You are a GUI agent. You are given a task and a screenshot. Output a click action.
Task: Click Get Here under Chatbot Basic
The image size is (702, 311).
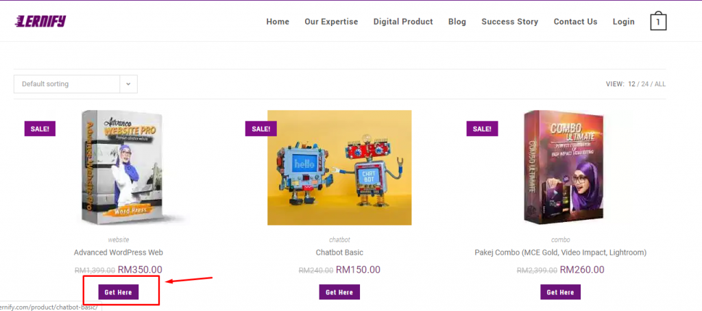coord(339,292)
